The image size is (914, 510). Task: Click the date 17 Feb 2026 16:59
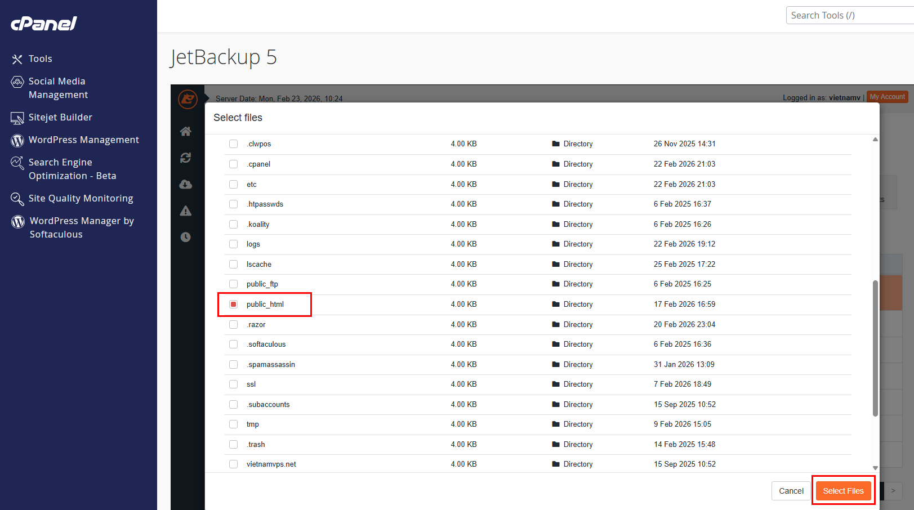pyautogui.click(x=684, y=305)
